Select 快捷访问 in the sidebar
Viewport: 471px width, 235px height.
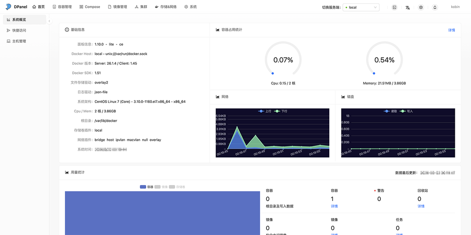coord(25,30)
